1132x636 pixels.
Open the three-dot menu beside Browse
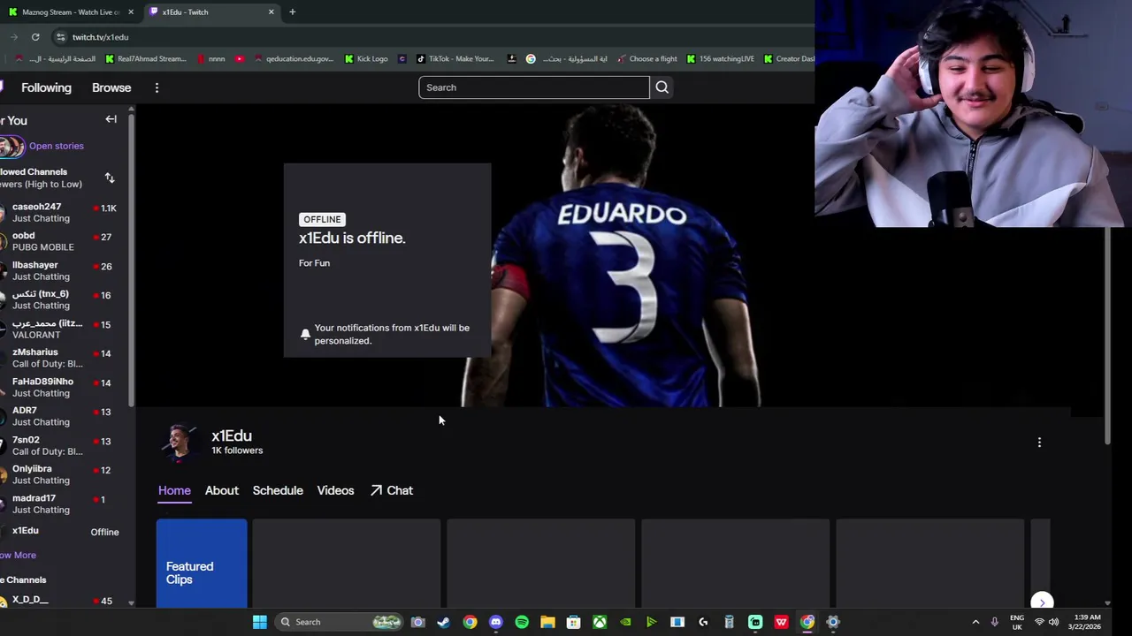[x=157, y=87]
